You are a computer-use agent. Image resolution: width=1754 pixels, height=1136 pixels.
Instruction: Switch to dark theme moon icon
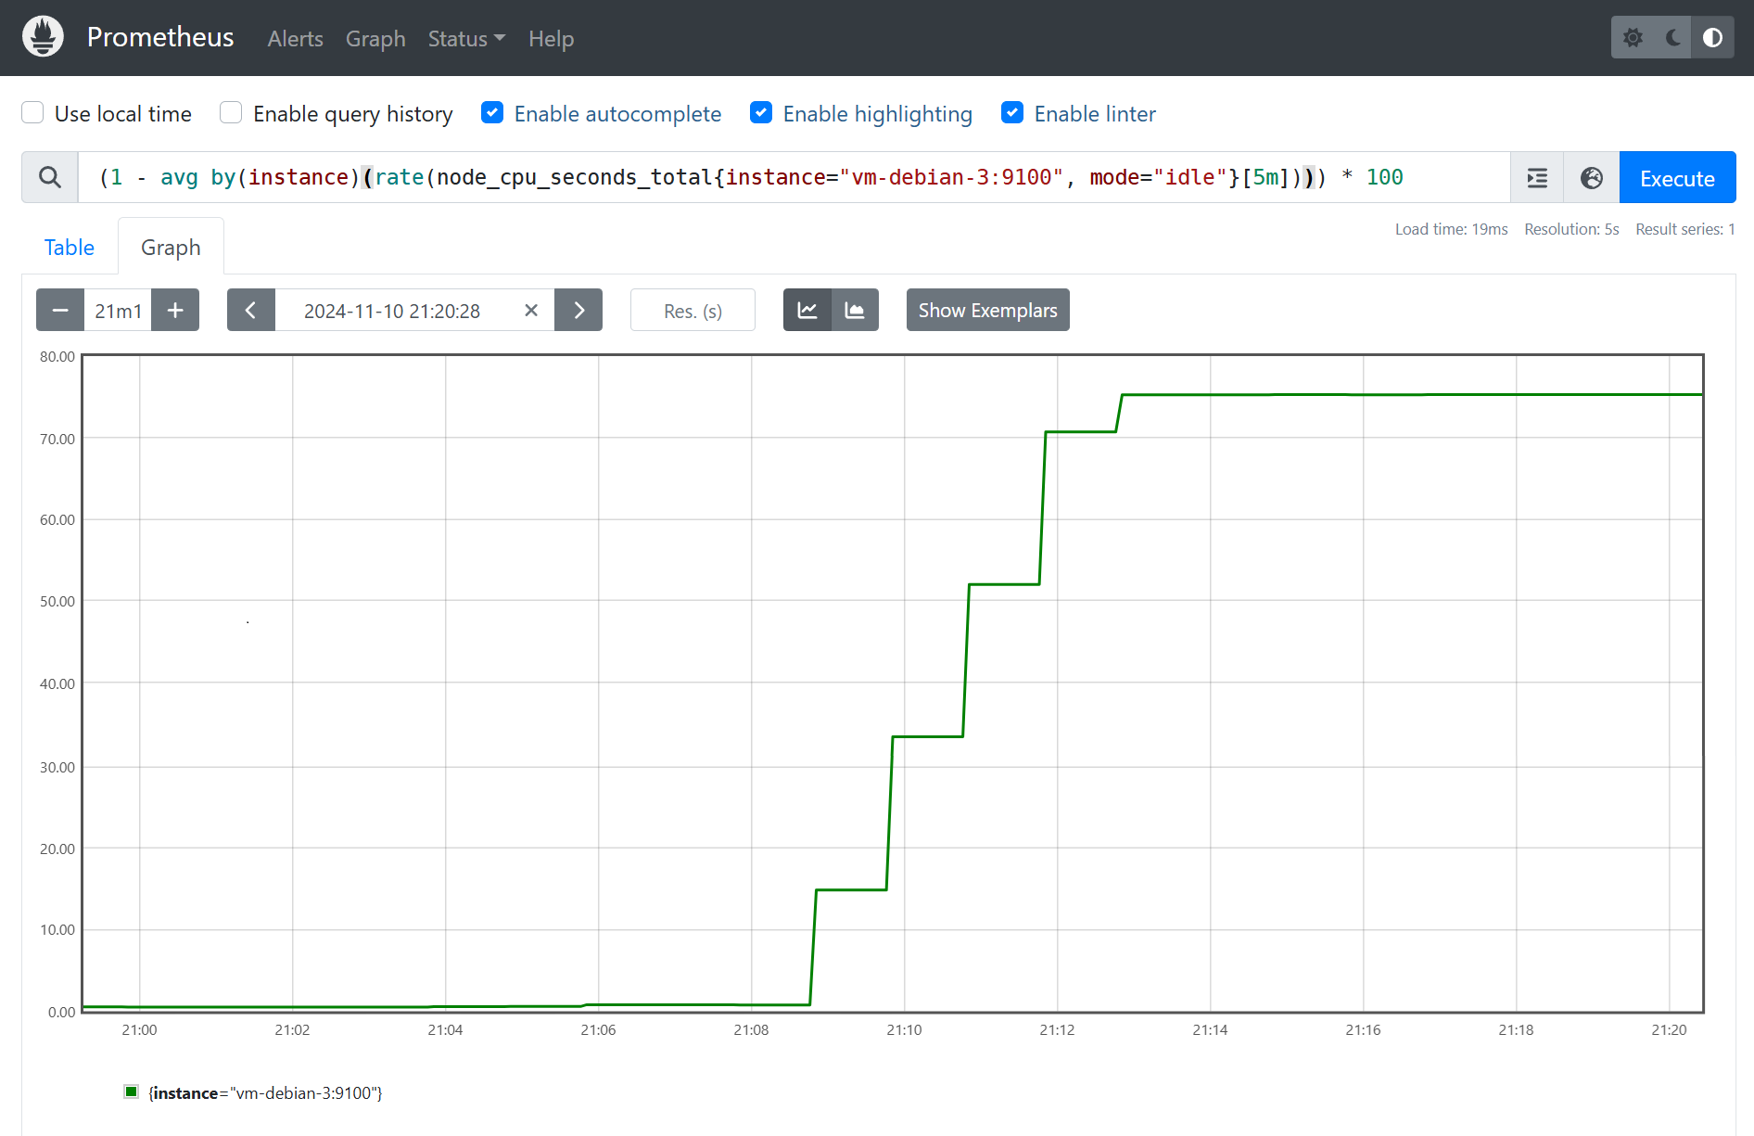click(1673, 38)
